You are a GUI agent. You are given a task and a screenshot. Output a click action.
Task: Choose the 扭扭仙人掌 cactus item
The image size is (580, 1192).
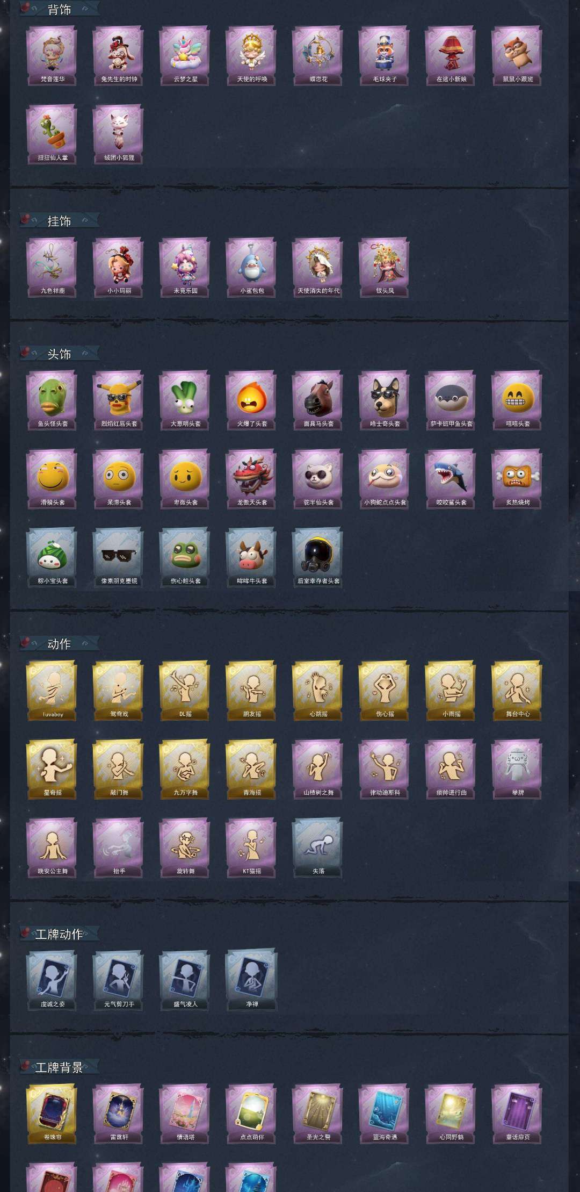(x=52, y=134)
